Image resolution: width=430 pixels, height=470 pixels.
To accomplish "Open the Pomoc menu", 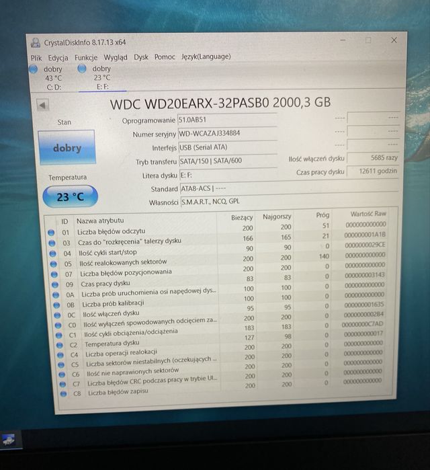I will coord(165,56).
